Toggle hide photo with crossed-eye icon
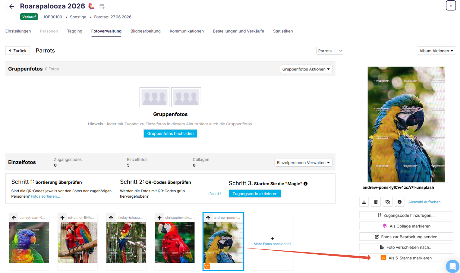 click(387, 202)
